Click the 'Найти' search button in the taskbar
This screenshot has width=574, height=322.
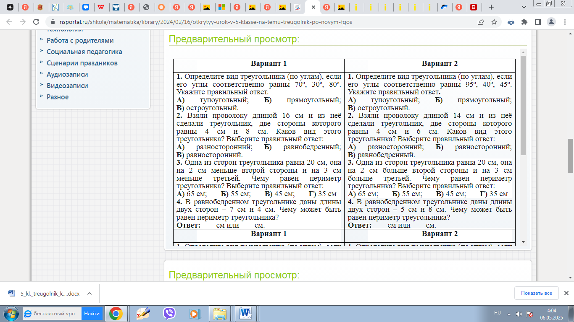[92, 313]
